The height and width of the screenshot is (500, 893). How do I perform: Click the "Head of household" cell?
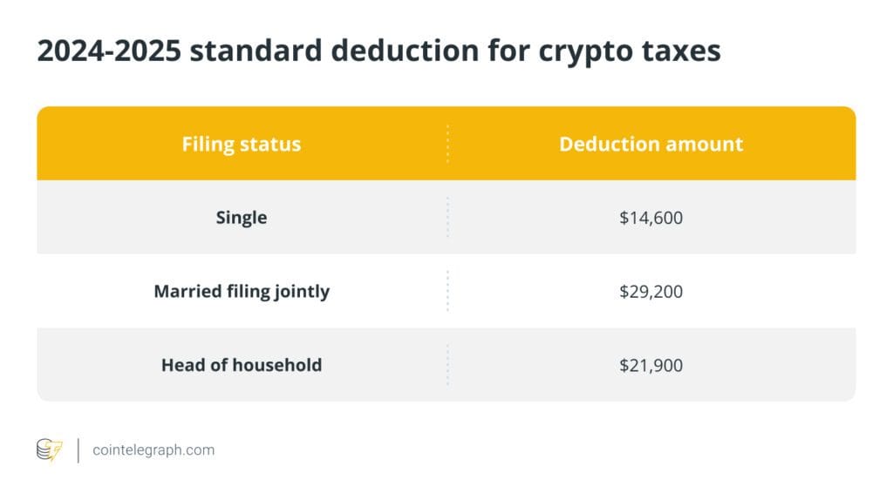pyautogui.click(x=241, y=365)
